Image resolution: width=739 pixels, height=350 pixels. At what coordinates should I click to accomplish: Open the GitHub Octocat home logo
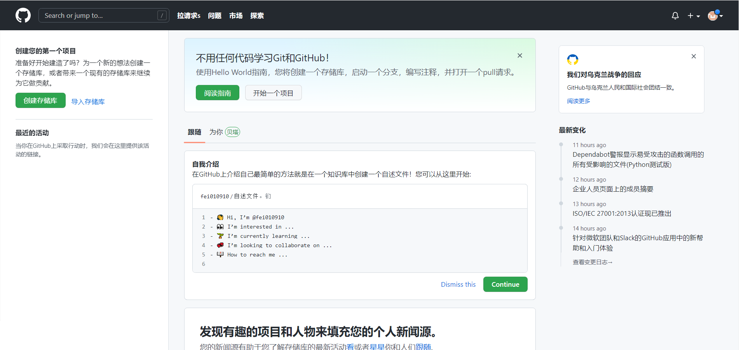click(x=23, y=16)
